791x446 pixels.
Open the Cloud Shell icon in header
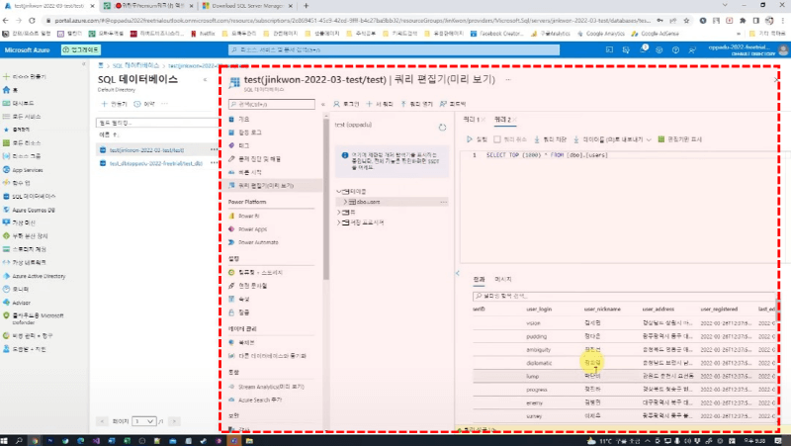click(609, 50)
